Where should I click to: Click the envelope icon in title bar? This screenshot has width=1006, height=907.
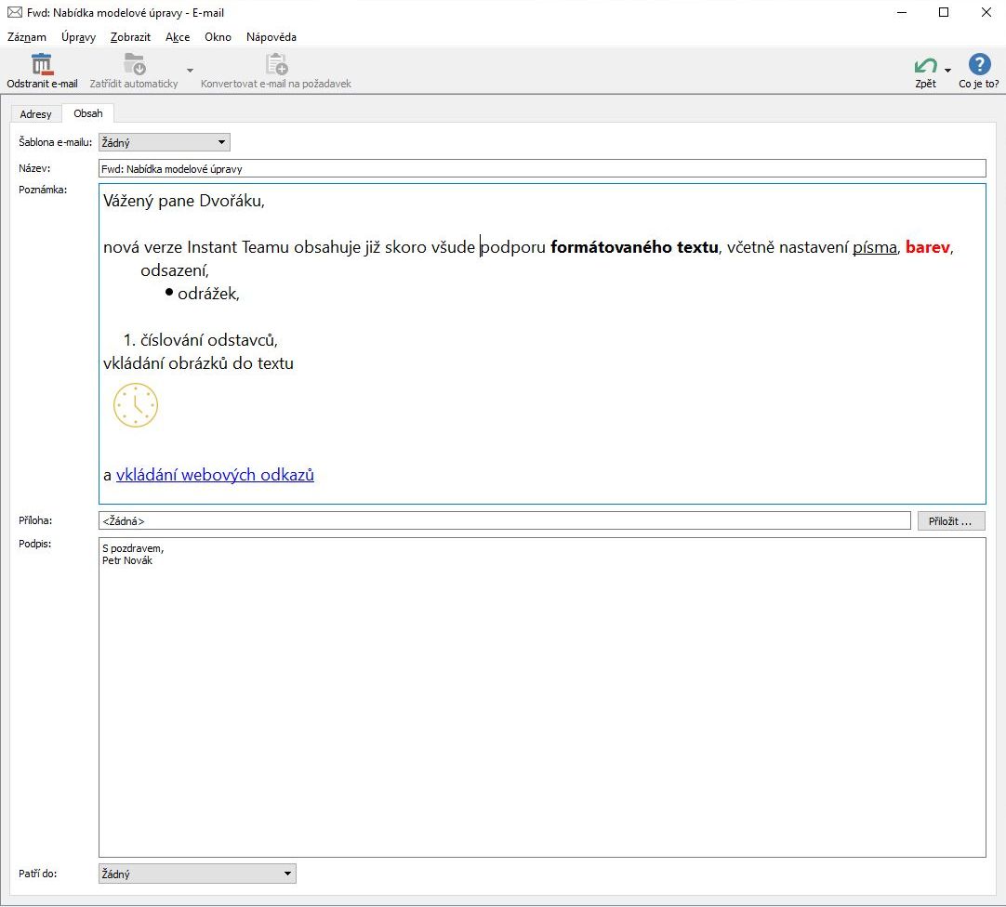pos(14,13)
